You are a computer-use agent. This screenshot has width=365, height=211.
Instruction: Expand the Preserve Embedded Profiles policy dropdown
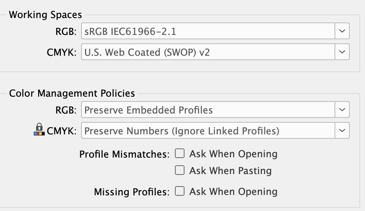click(208, 110)
